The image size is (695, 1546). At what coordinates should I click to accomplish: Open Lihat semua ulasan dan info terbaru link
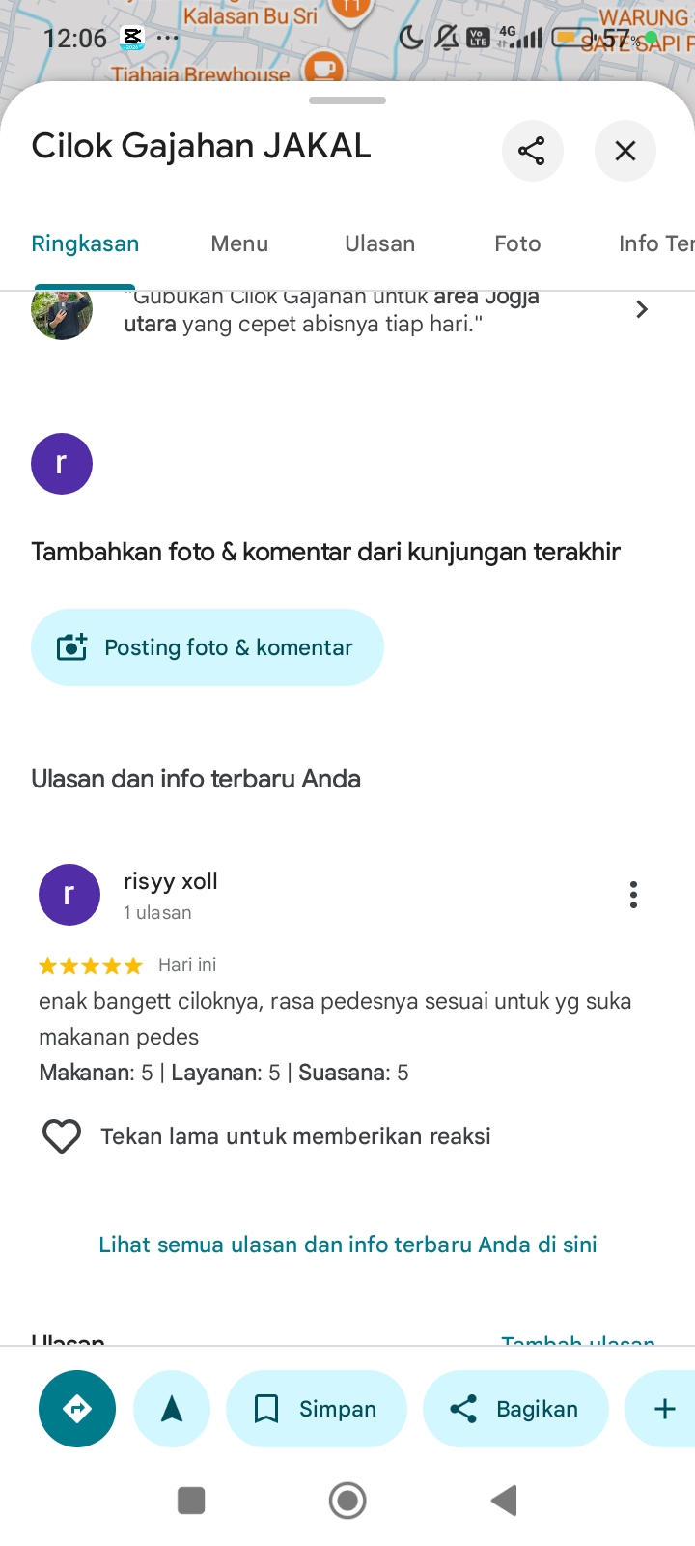click(347, 1245)
